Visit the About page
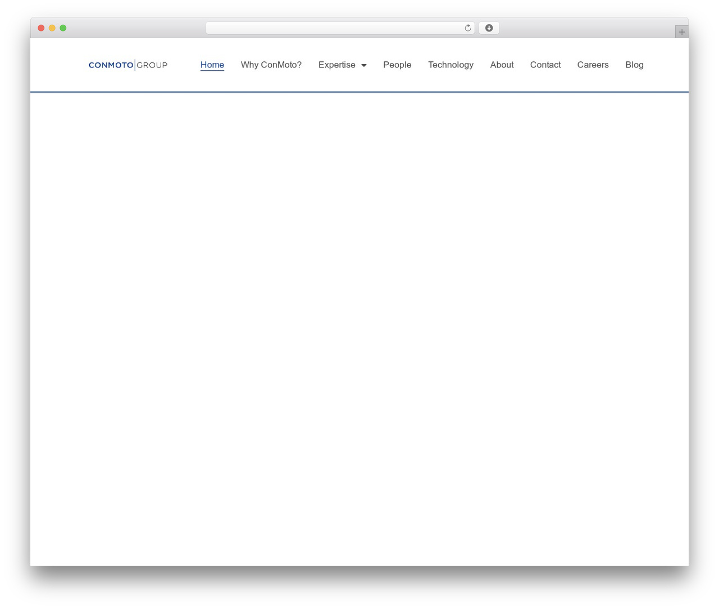Screen dimensions: 719x609 502,65
